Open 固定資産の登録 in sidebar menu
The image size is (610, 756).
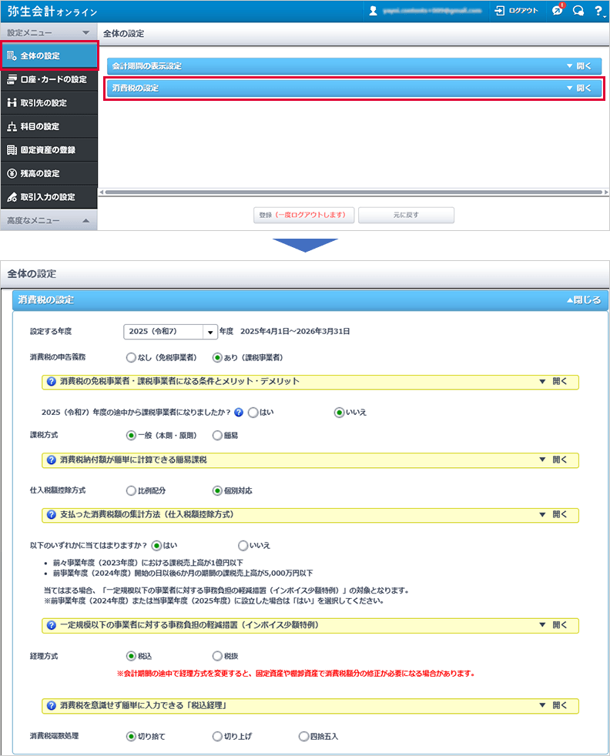pyautogui.click(x=49, y=150)
